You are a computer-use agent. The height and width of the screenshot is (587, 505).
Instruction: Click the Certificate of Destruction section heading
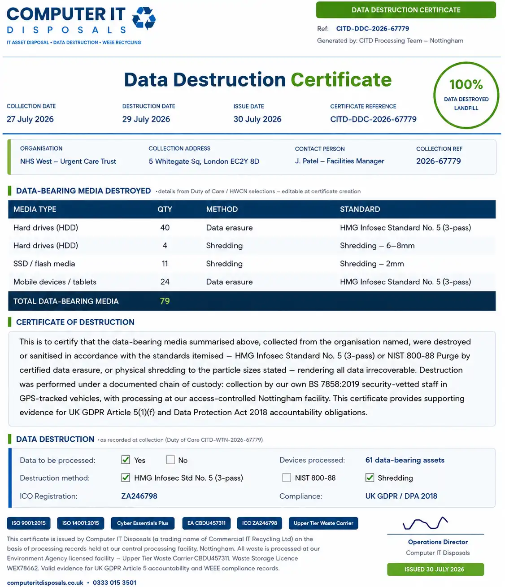75,322
